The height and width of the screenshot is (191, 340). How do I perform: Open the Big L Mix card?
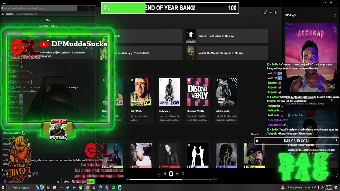click(141, 155)
